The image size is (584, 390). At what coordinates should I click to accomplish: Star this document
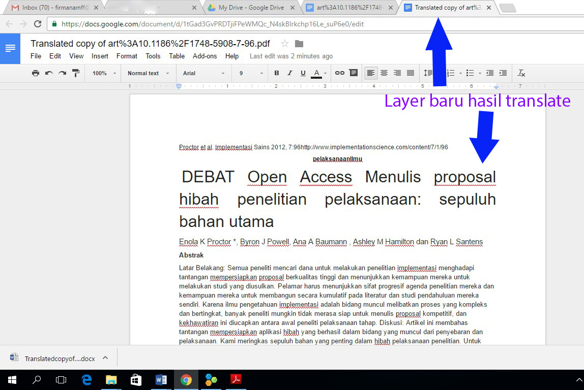[285, 44]
